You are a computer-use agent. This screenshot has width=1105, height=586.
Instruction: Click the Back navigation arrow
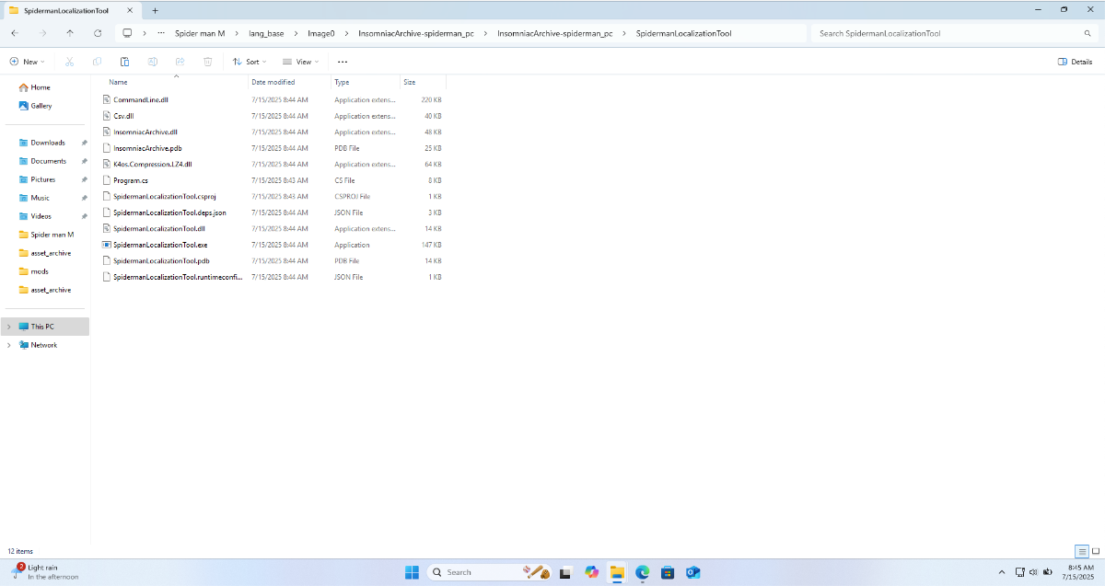(15, 33)
